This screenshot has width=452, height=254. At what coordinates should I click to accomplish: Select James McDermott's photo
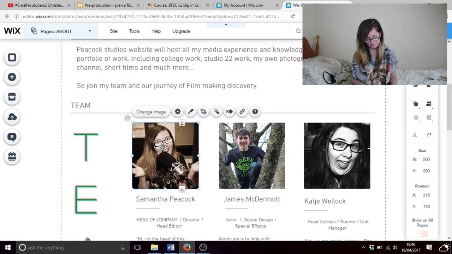[x=252, y=156]
